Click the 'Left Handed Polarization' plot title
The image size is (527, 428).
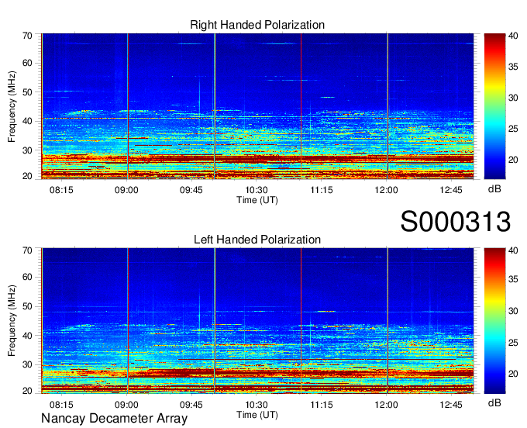click(257, 240)
